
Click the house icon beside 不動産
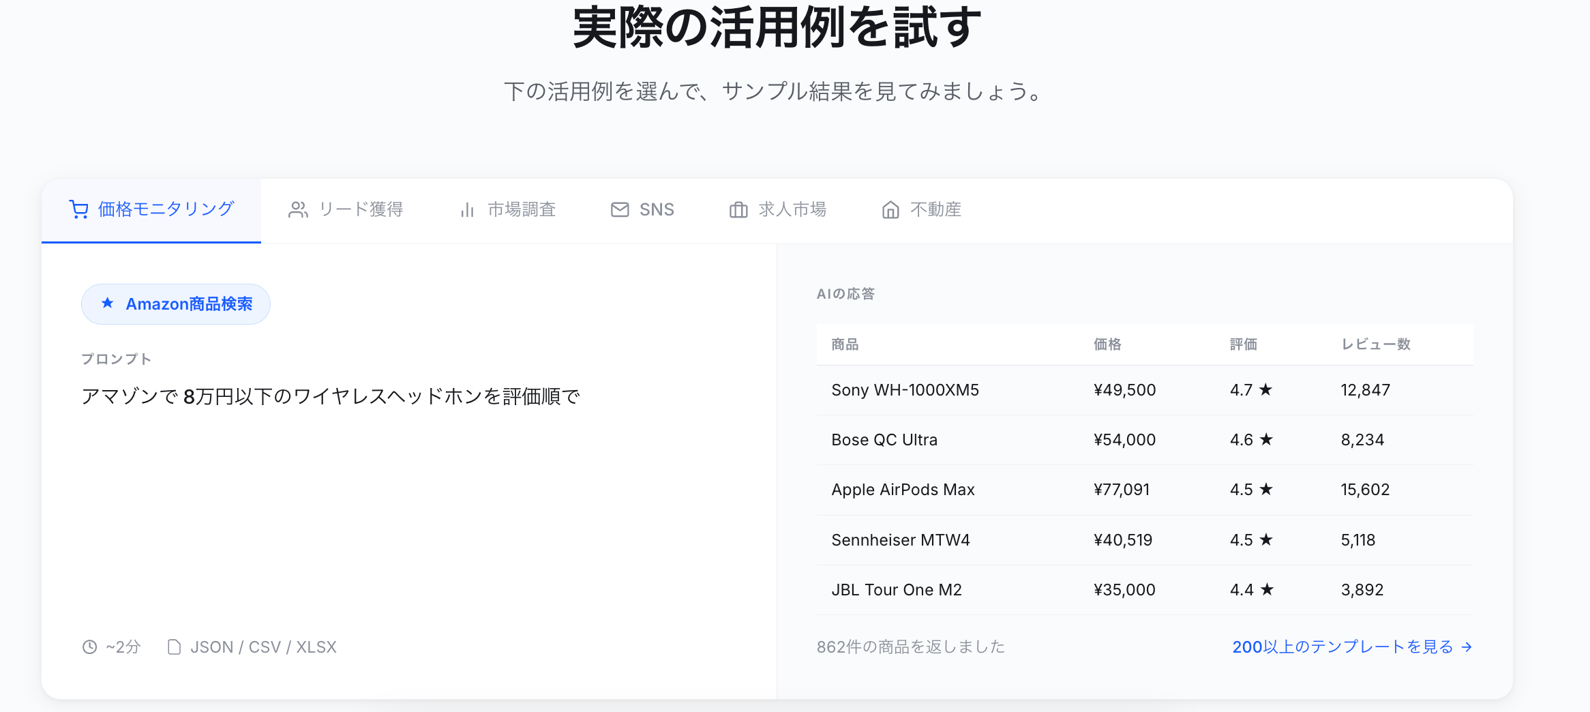point(890,209)
